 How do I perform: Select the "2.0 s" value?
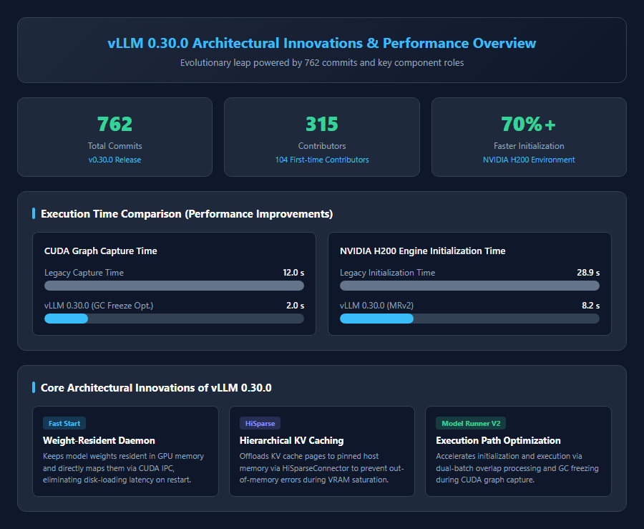click(296, 306)
